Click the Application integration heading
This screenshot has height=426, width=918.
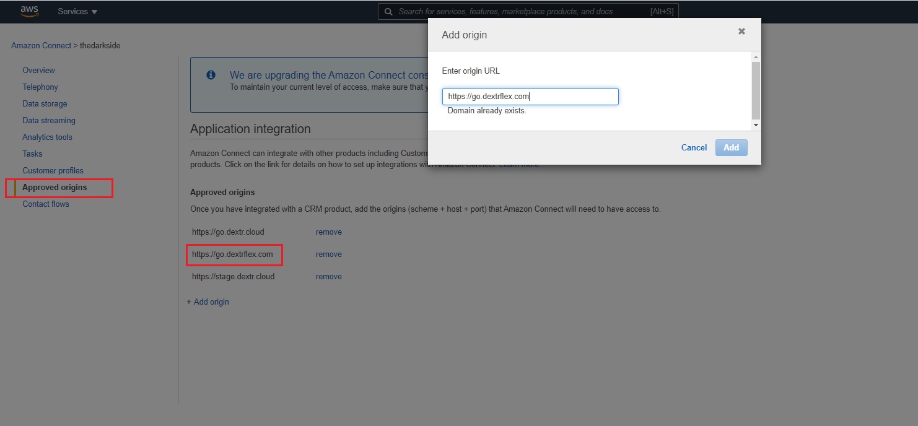pyautogui.click(x=250, y=129)
